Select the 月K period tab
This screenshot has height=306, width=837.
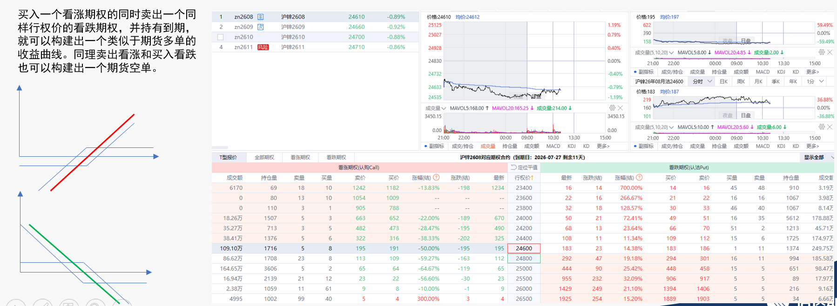(x=758, y=81)
